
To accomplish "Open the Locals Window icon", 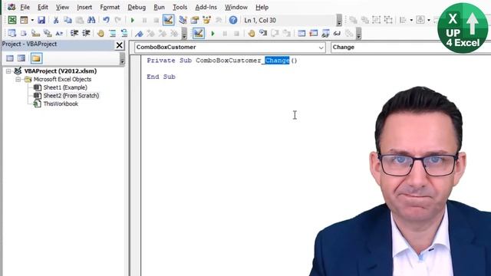I will tap(302, 33).
